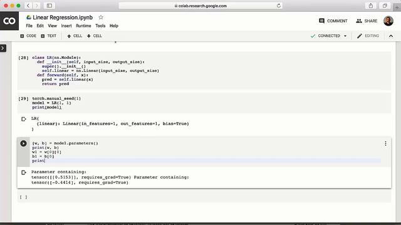Open the Runtime menu
The width and height of the screenshot is (401, 225).
[x=83, y=26]
